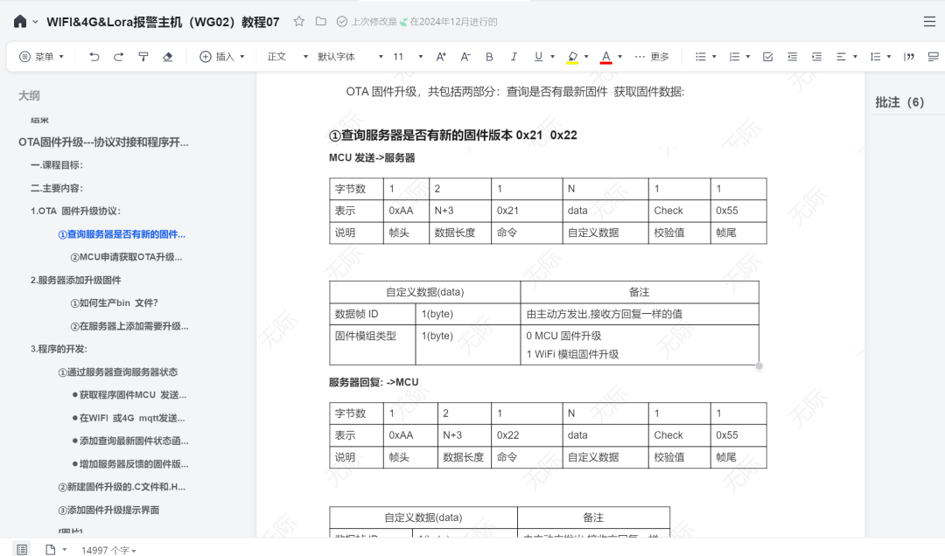Select outline item ①查询服务器是否有新的固件
Viewport: 945px width, 556px height.
pos(122,234)
